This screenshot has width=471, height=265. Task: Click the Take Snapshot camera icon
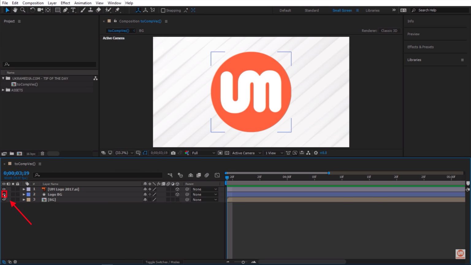coord(173,153)
